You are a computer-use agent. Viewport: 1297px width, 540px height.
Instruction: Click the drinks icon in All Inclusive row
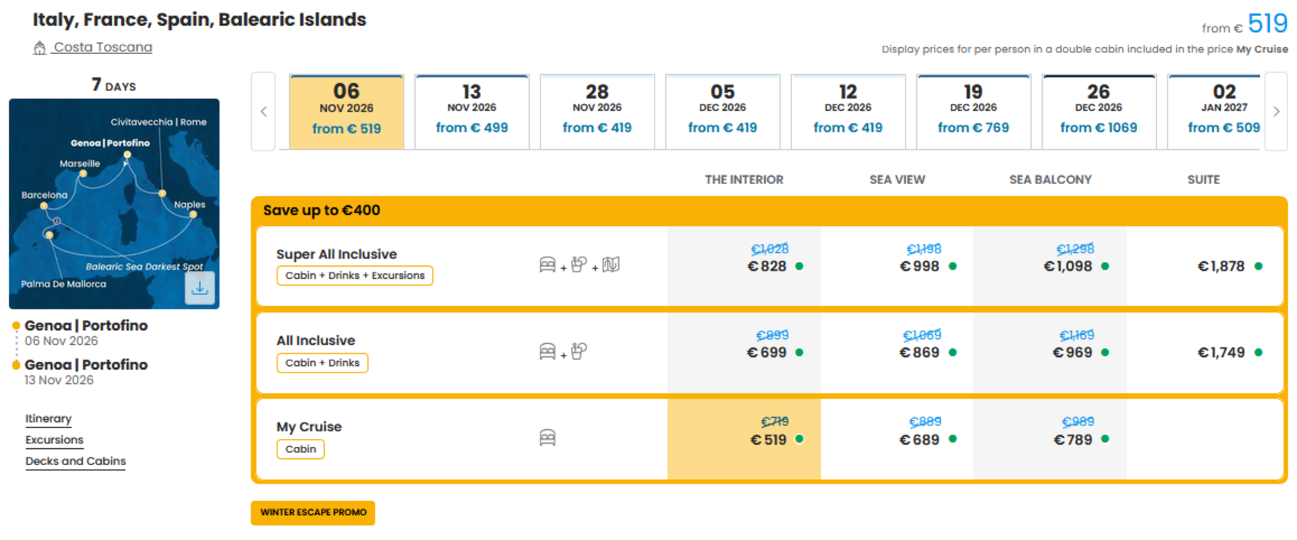pos(579,351)
